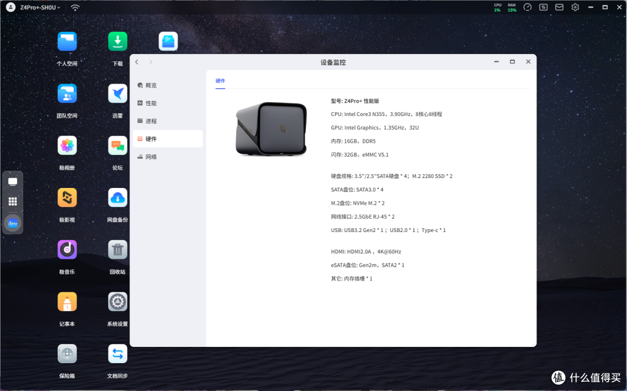Open the app grid launcher in the dock
Viewport: 627px width, 391px height.
click(13, 201)
